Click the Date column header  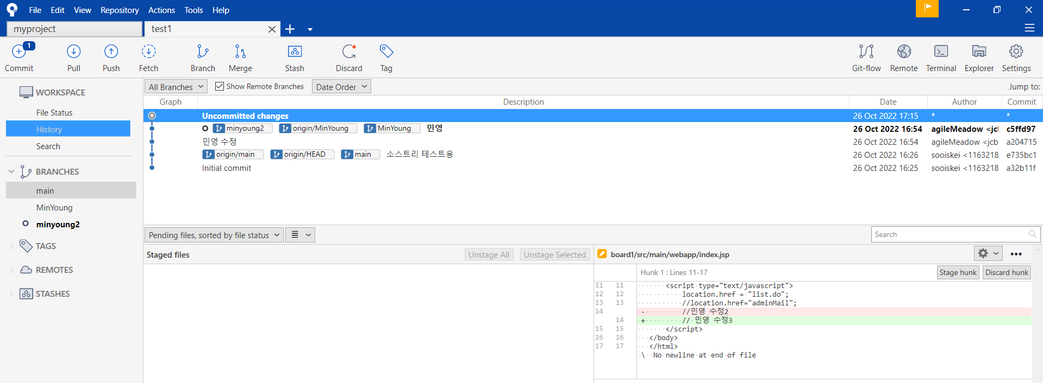point(888,102)
